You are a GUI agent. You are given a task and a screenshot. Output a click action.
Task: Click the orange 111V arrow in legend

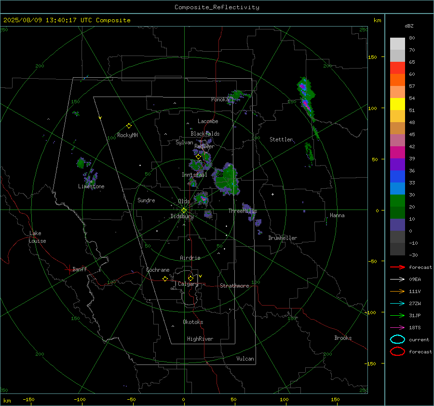(397, 291)
